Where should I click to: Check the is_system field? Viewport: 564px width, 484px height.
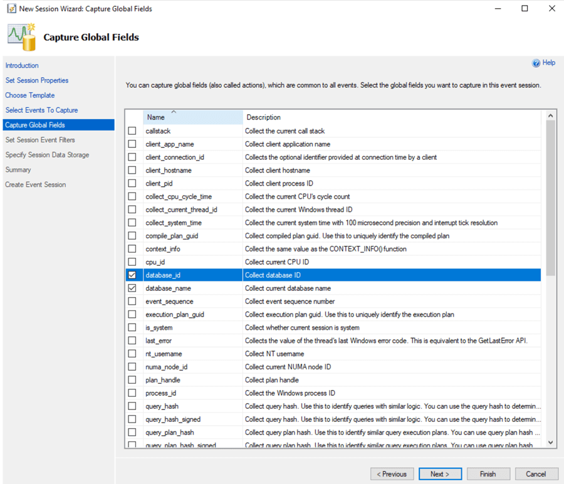coord(133,327)
